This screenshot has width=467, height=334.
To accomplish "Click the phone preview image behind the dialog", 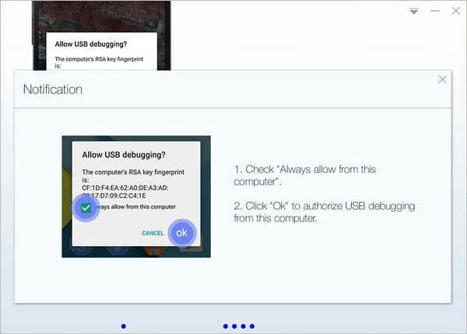I will click(101, 36).
